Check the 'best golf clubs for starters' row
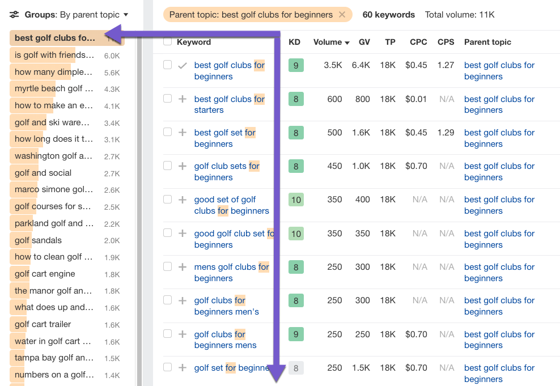 pyautogui.click(x=168, y=99)
